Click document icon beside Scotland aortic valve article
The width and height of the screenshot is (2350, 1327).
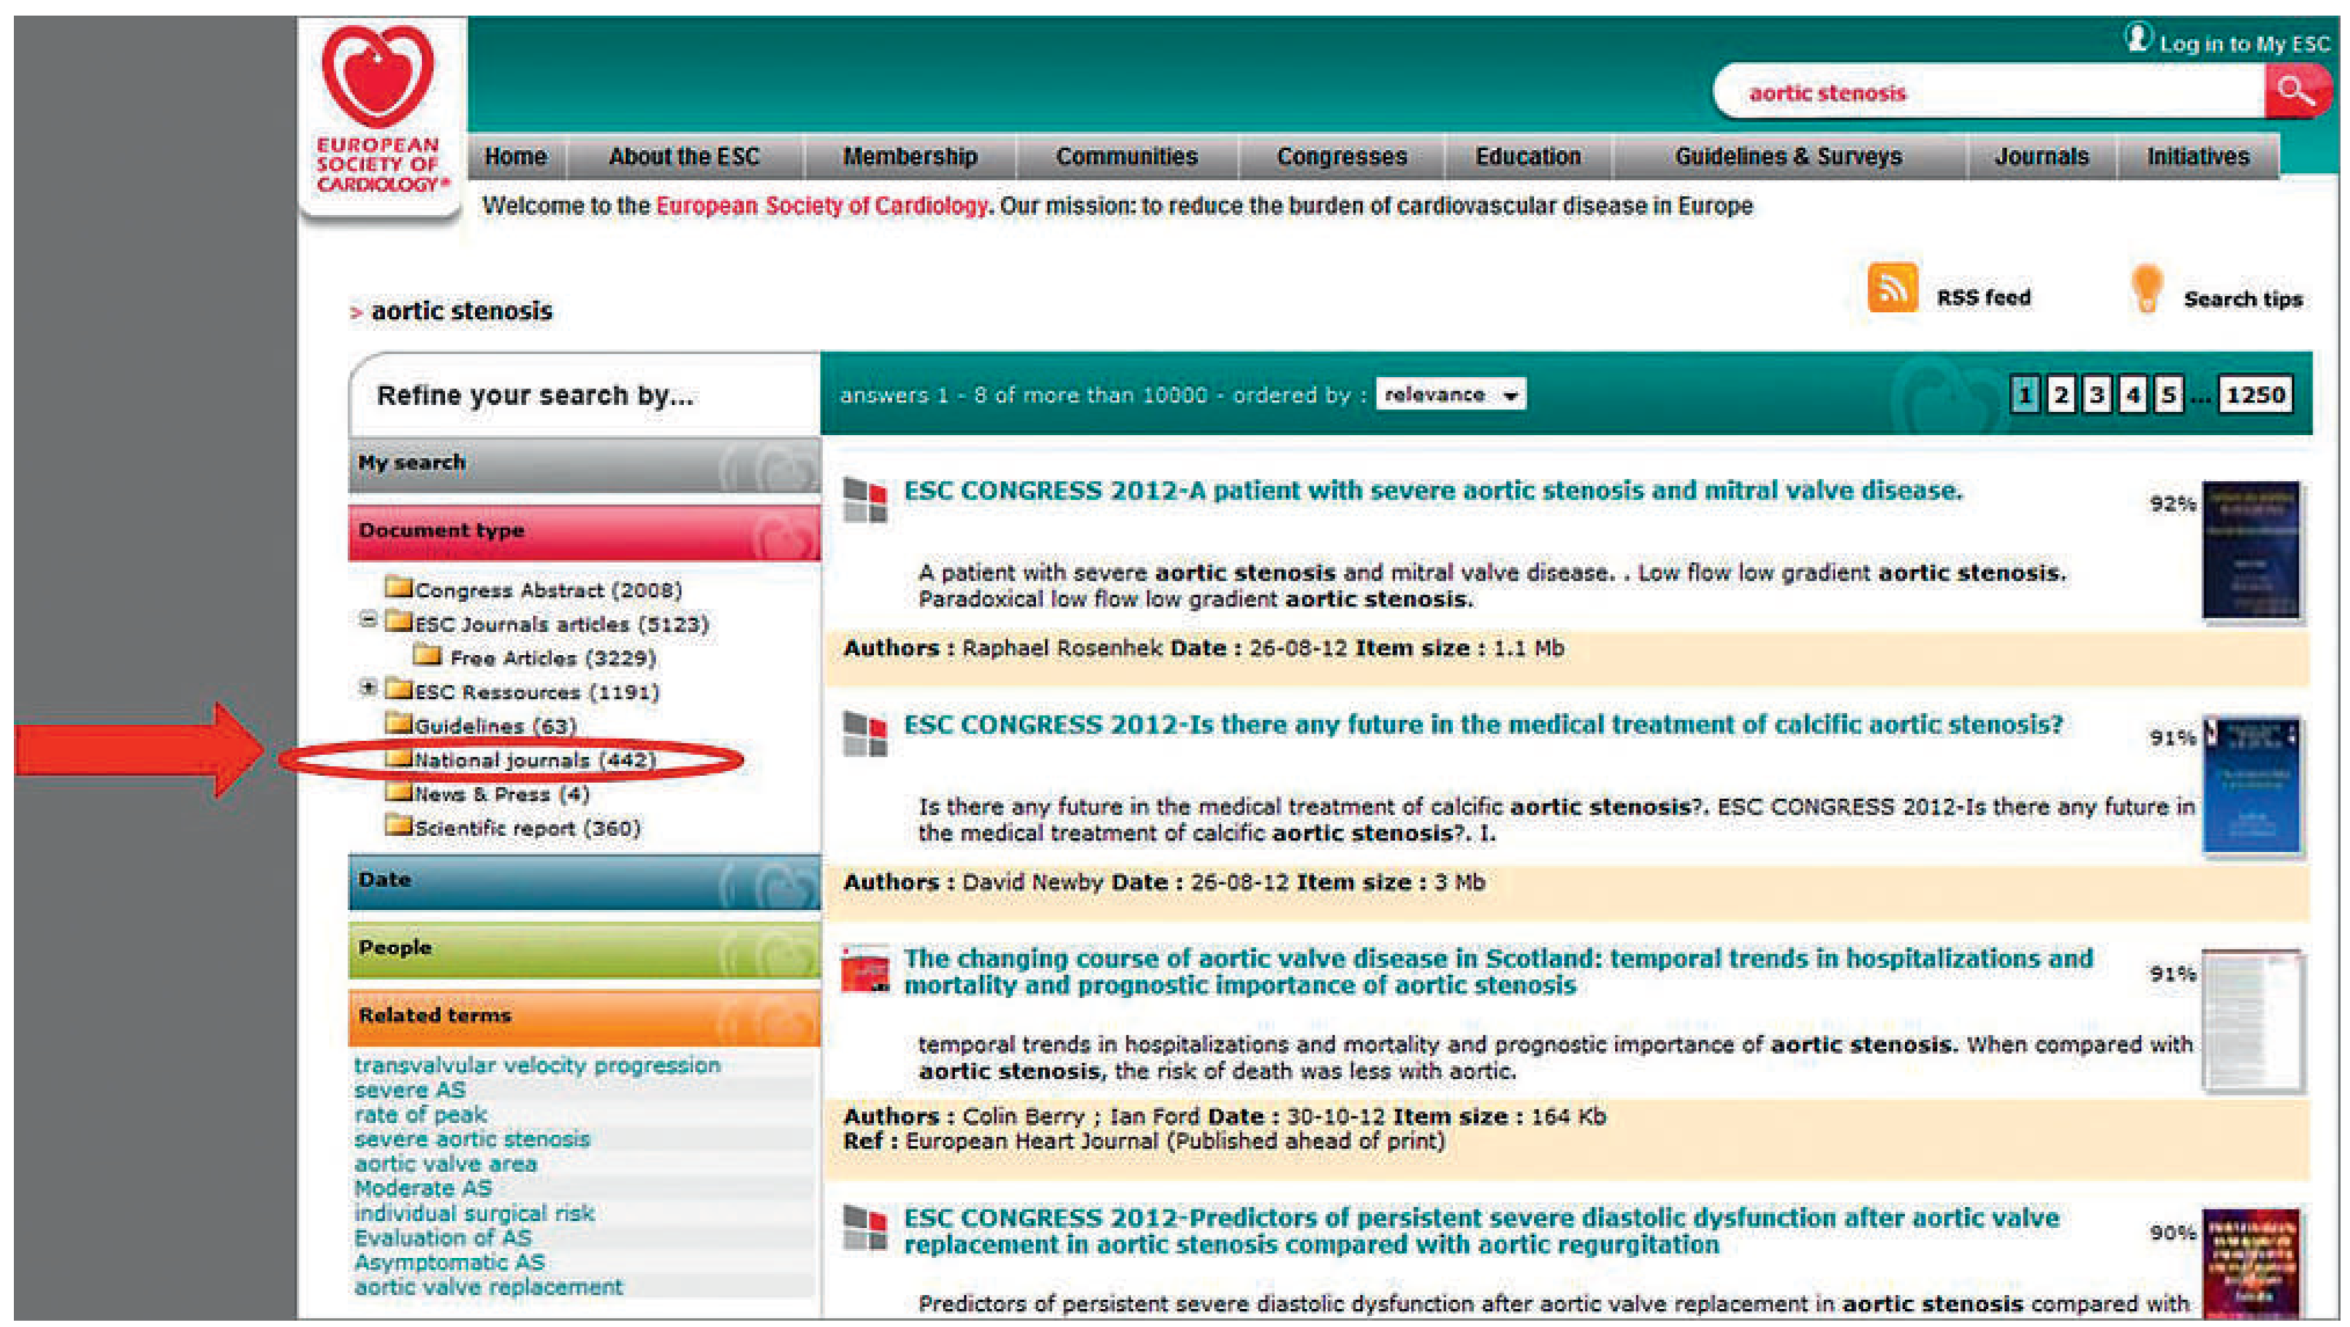[865, 971]
